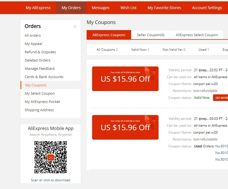Show Used coupons filter
This screenshot has height=189, width=228.
click(204, 50)
